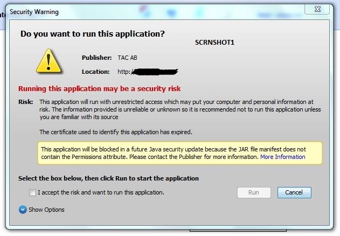
Task: Select the publisher name TAC AB
Action: pyautogui.click(x=128, y=58)
